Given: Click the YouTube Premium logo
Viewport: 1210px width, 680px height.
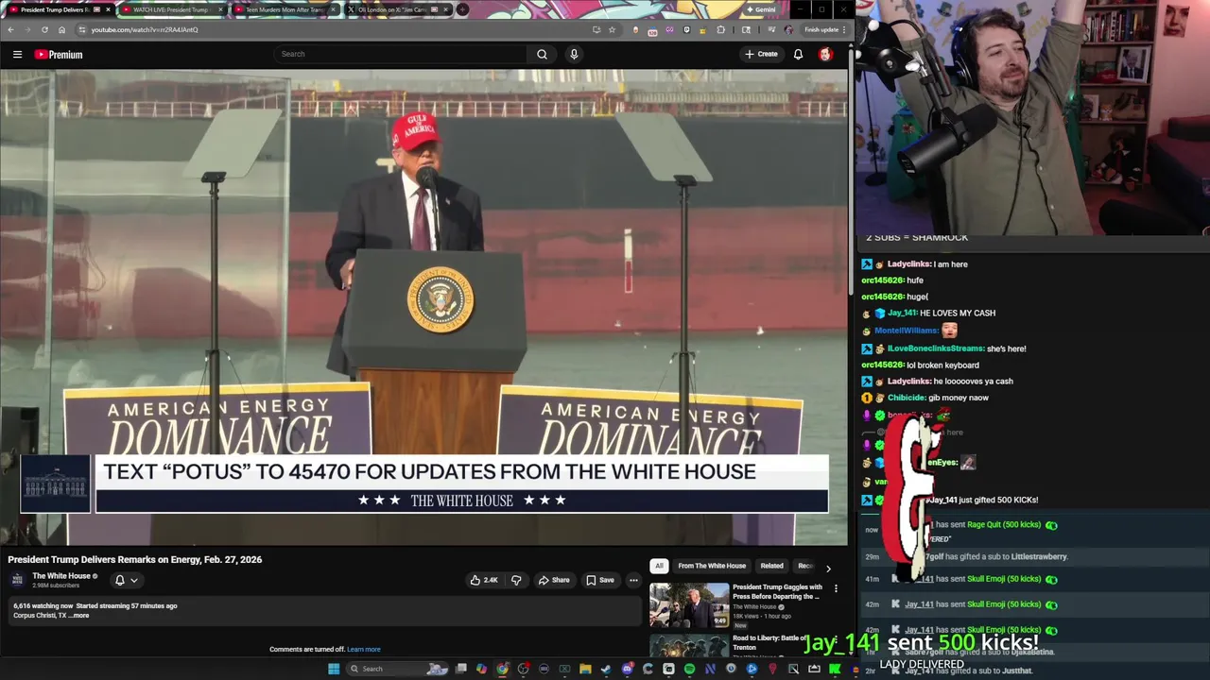Looking at the screenshot, I should pyautogui.click(x=59, y=54).
